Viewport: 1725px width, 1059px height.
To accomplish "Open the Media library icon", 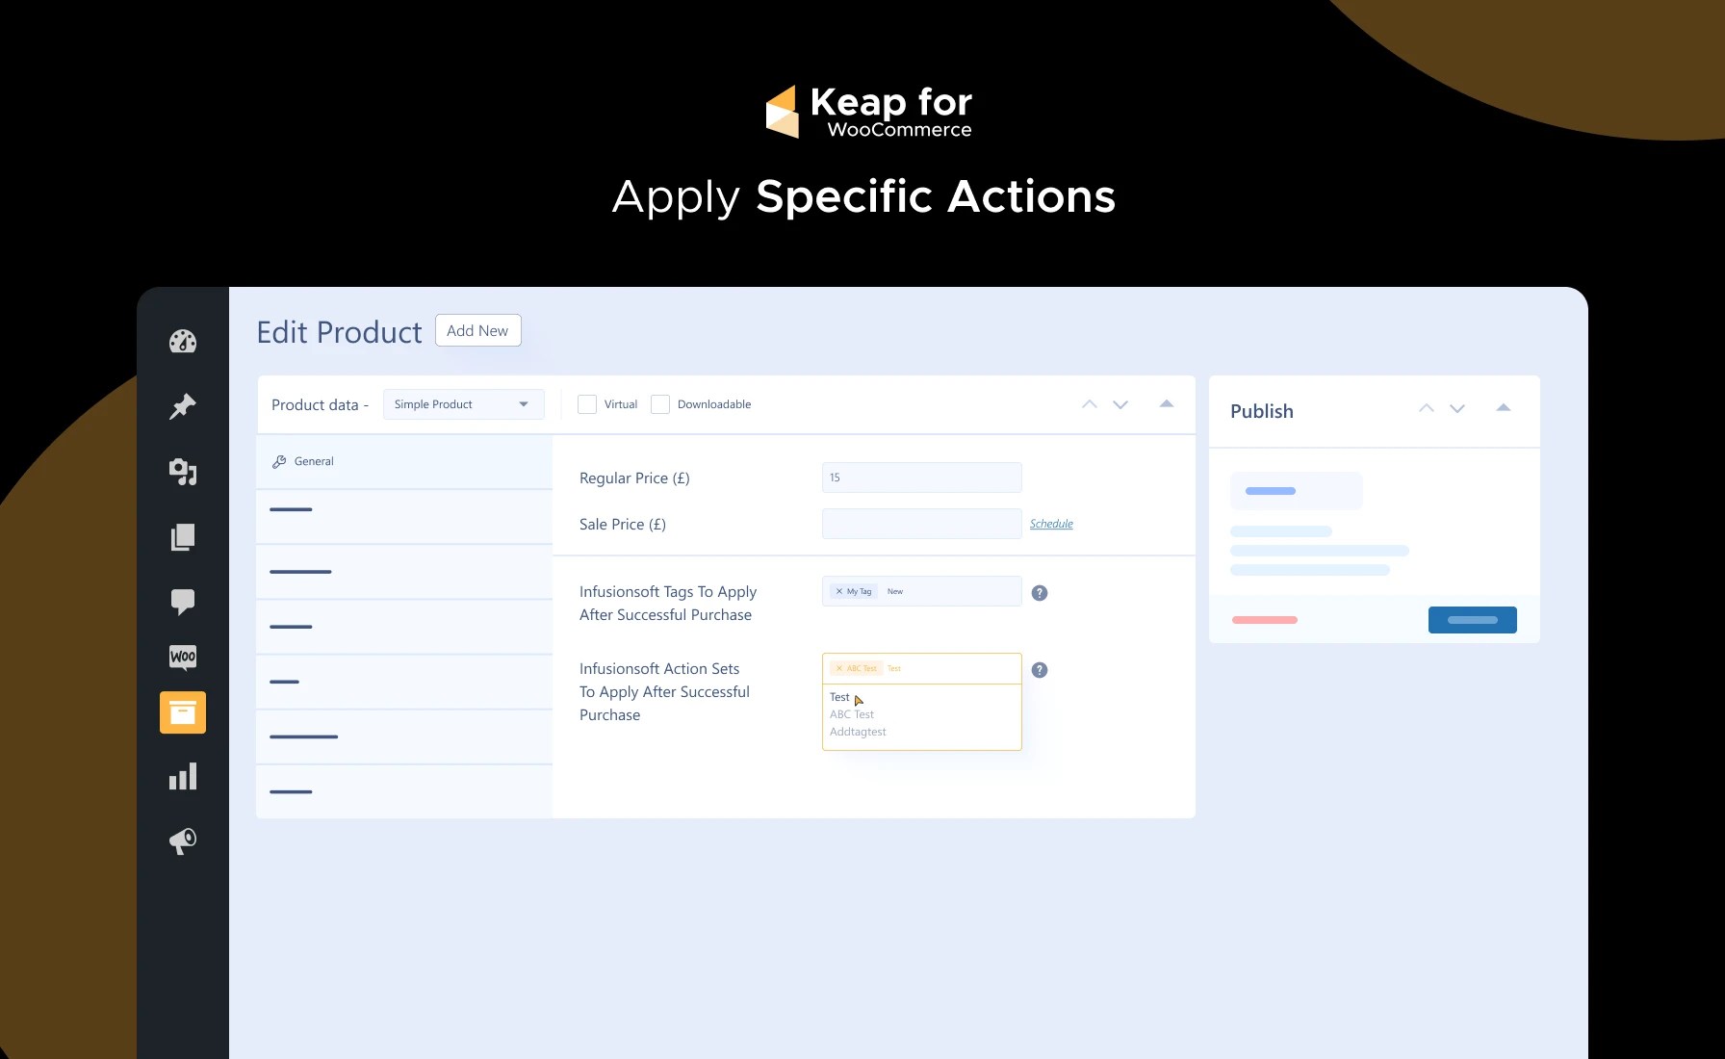I will [x=183, y=471].
